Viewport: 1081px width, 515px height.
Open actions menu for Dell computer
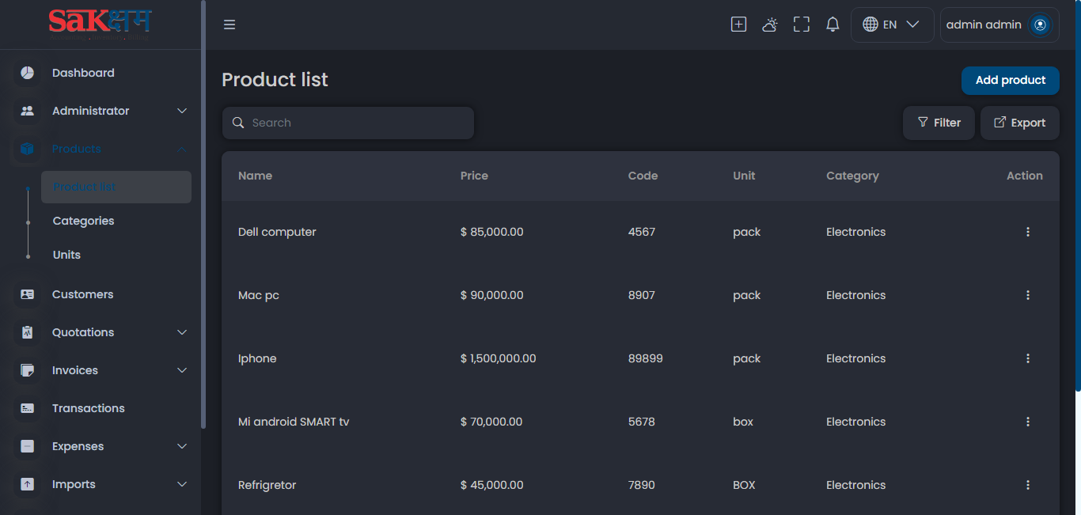(x=1028, y=232)
